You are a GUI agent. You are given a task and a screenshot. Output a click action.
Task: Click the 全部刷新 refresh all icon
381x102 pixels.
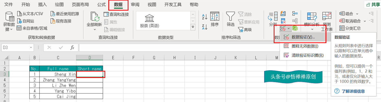(x=95, y=17)
